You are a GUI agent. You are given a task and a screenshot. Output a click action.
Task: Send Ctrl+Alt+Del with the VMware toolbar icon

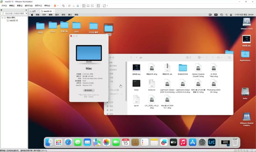63,6
